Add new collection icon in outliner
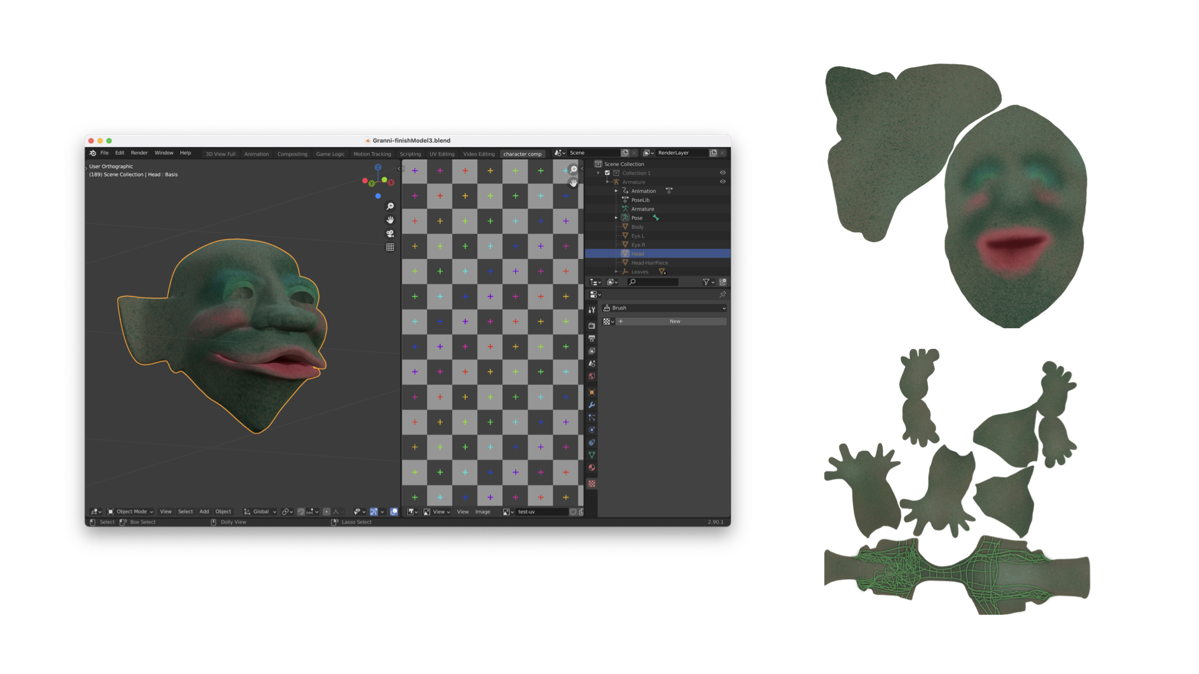This screenshot has width=1199, height=674. click(723, 282)
